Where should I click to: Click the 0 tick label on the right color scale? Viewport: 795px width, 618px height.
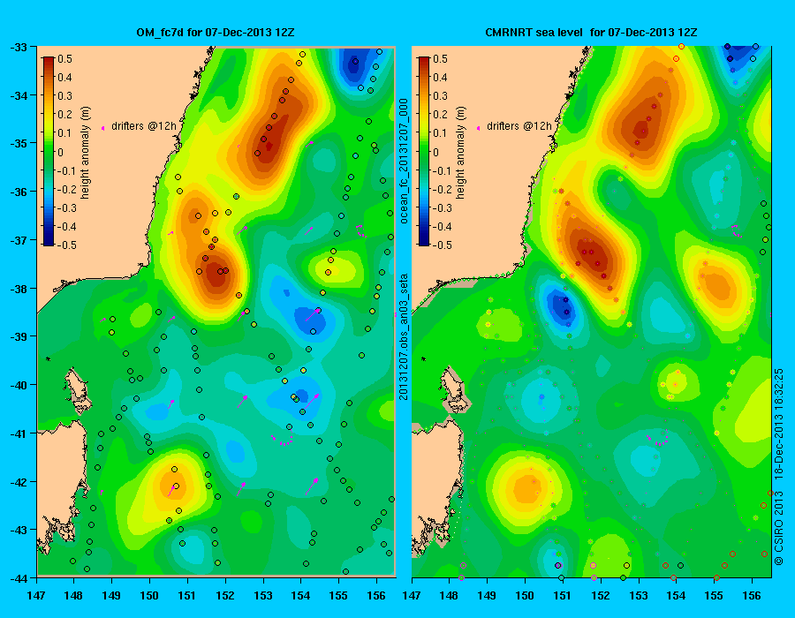pos(436,152)
